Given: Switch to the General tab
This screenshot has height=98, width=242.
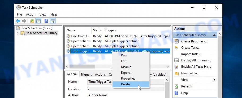Looking at the screenshot, I should [x=72, y=74].
